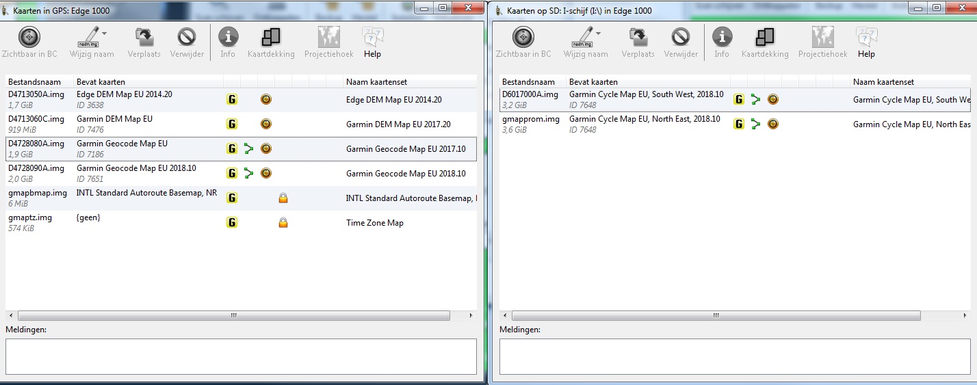Click Verplaats icon in left window
This screenshot has width=977, height=385.
tap(144, 38)
